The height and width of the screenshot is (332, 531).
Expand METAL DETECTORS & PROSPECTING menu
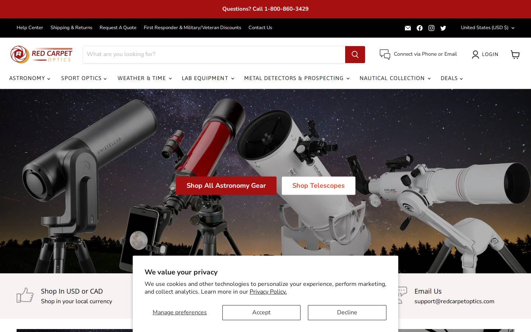tap(297, 78)
